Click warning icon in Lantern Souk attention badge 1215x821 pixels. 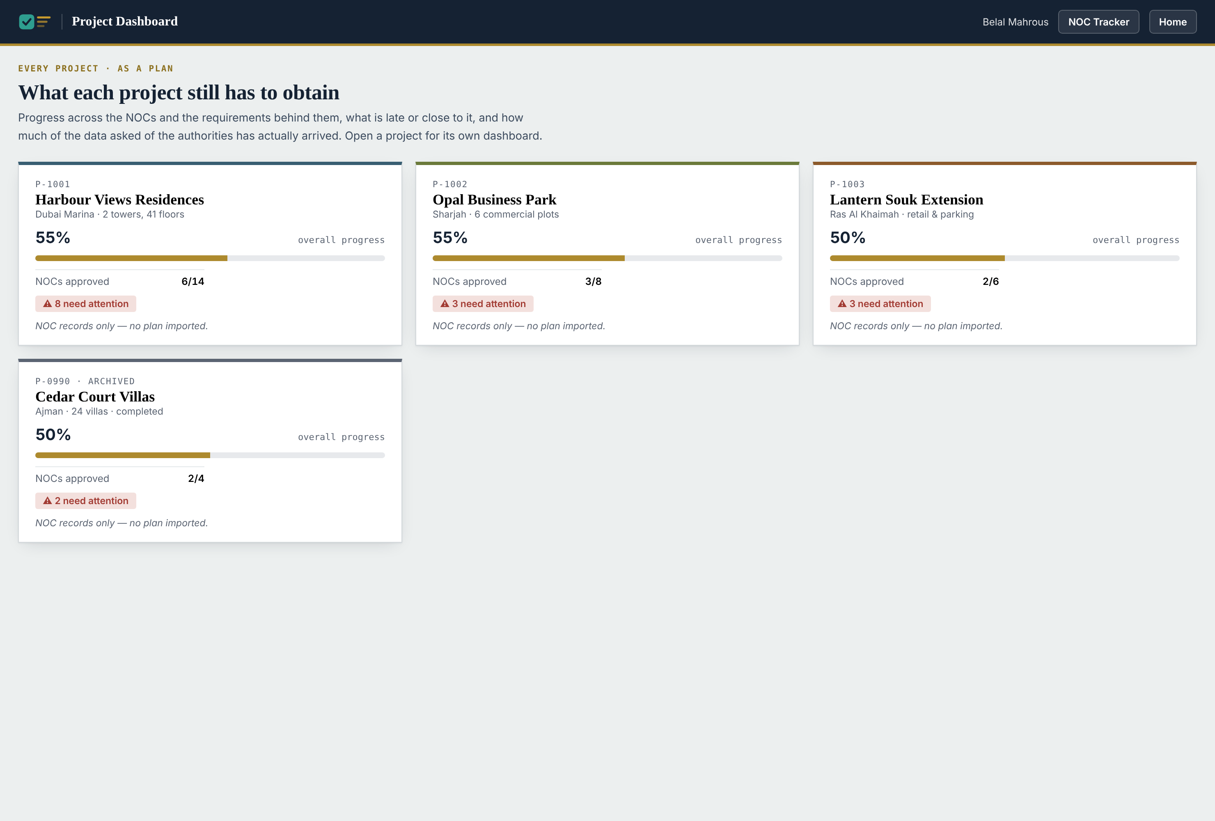[x=842, y=304]
